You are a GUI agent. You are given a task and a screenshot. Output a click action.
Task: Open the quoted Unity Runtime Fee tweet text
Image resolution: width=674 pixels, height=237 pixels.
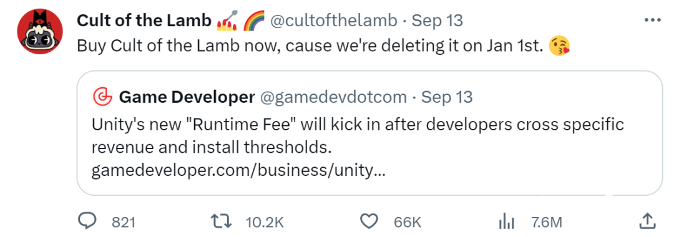358,136
